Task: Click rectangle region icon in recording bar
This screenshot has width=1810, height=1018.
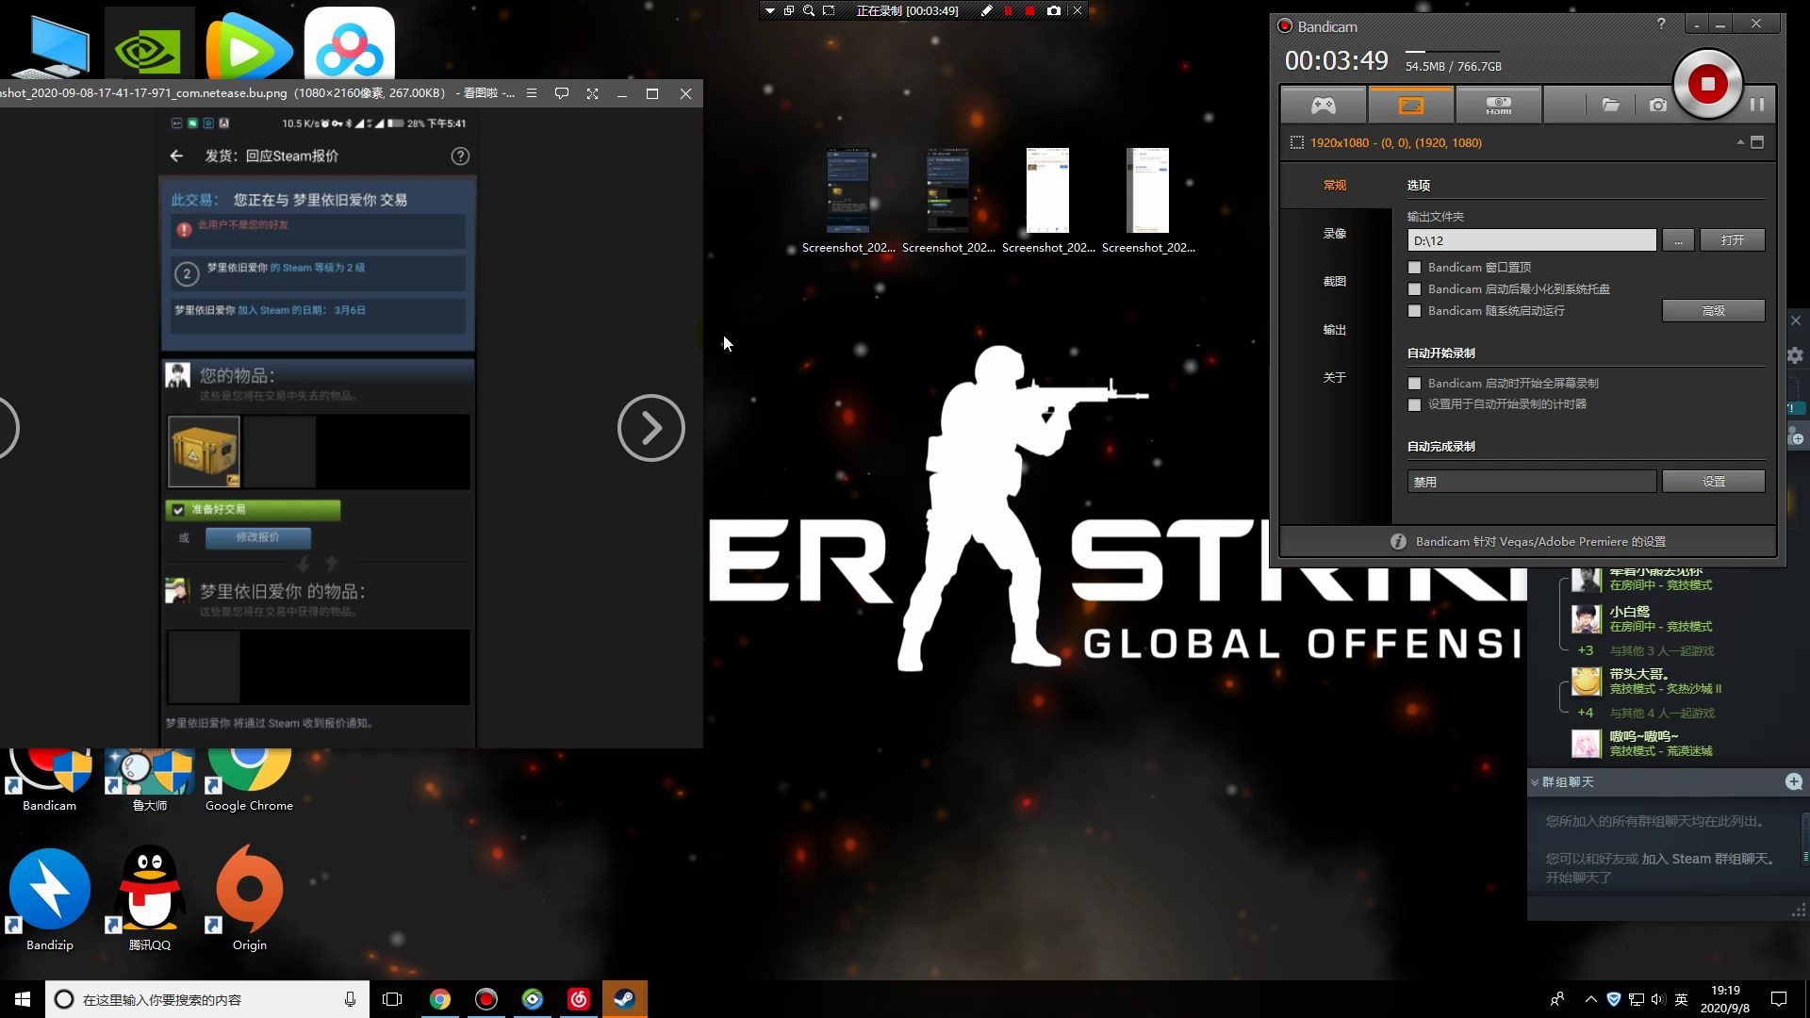Action: point(829,10)
